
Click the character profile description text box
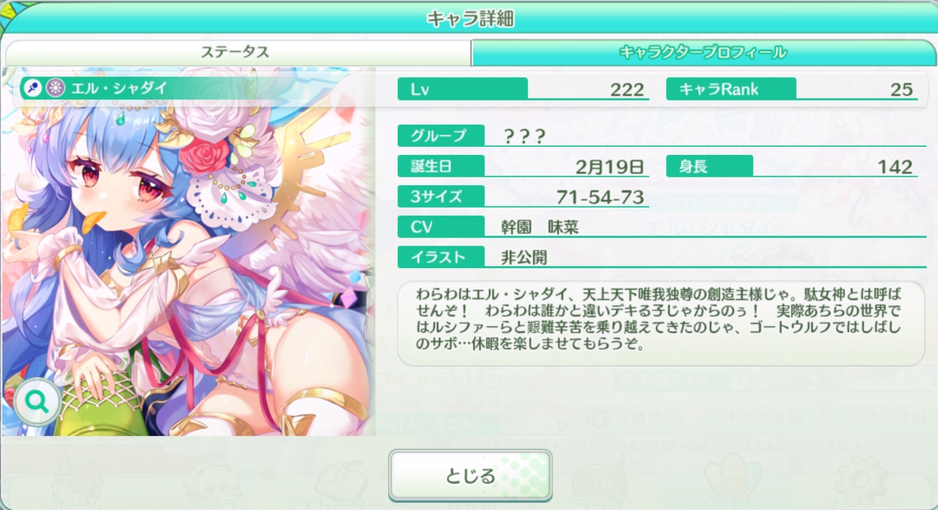661,323
